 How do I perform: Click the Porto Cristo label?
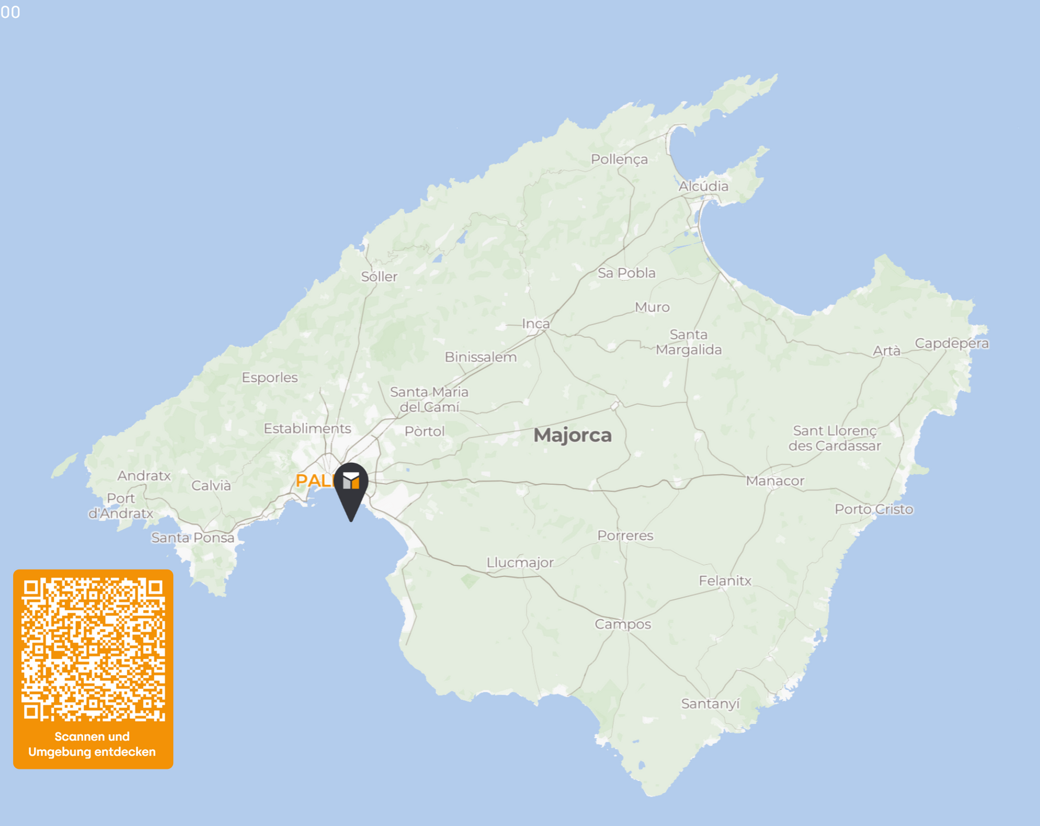point(873,509)
